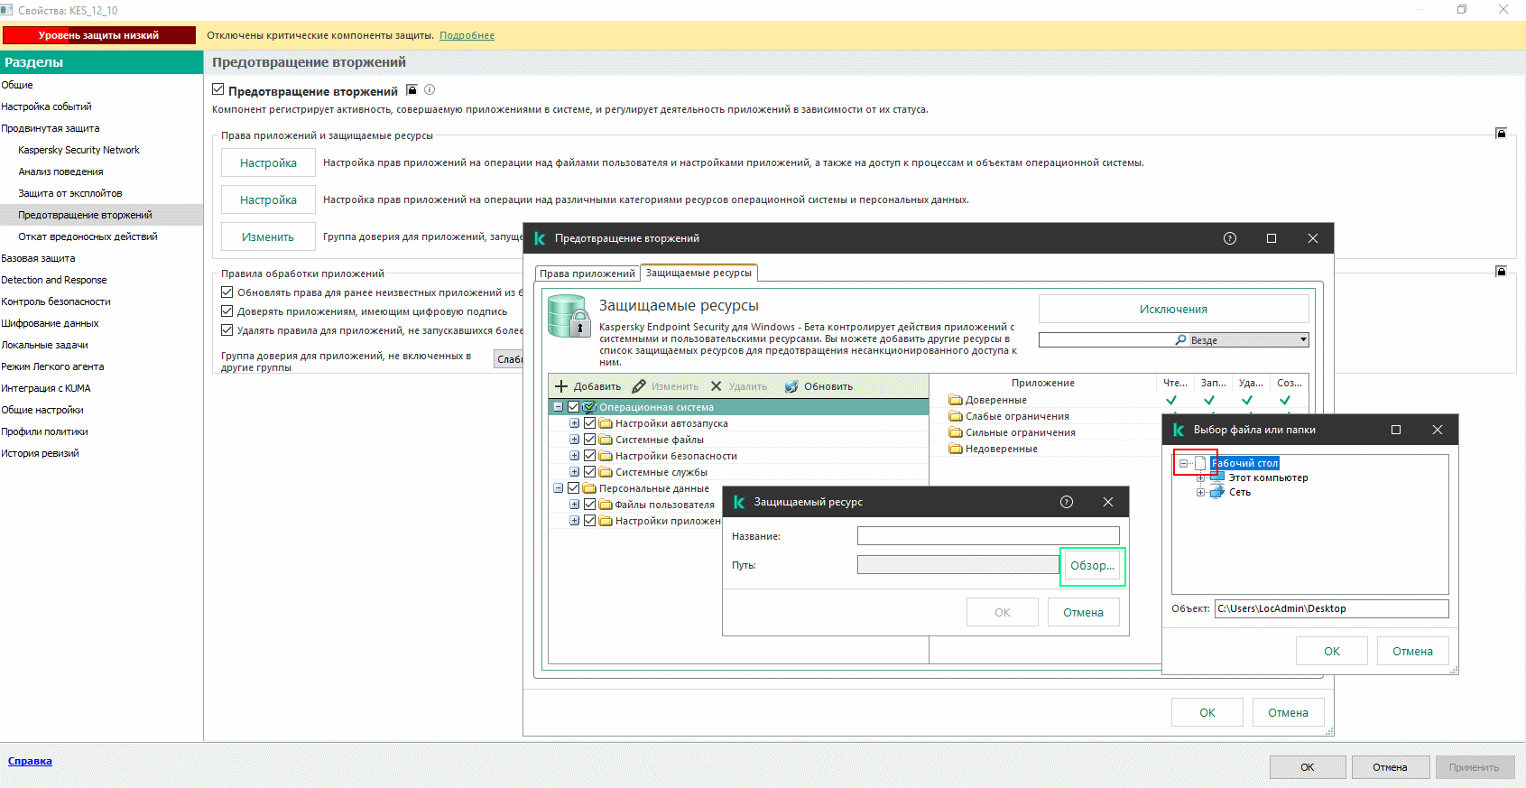Open help in Защищаемый ресурс dialog title bar

[1067, 502]
